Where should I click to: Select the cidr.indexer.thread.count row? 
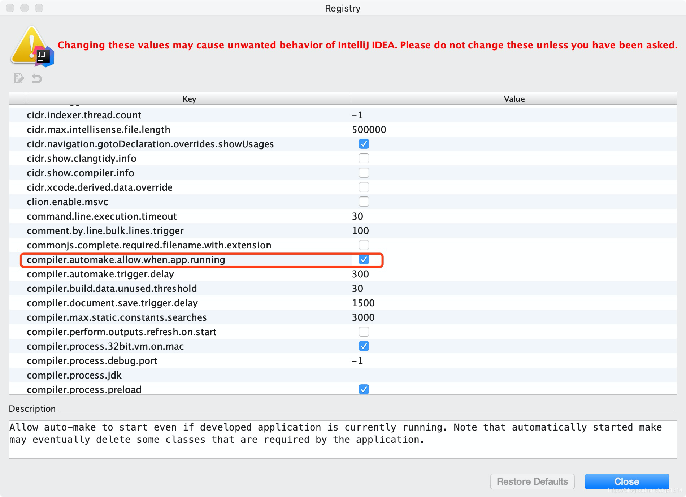coord(343,115)
